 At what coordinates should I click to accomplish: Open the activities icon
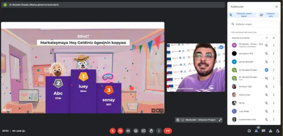pos(270,131)
